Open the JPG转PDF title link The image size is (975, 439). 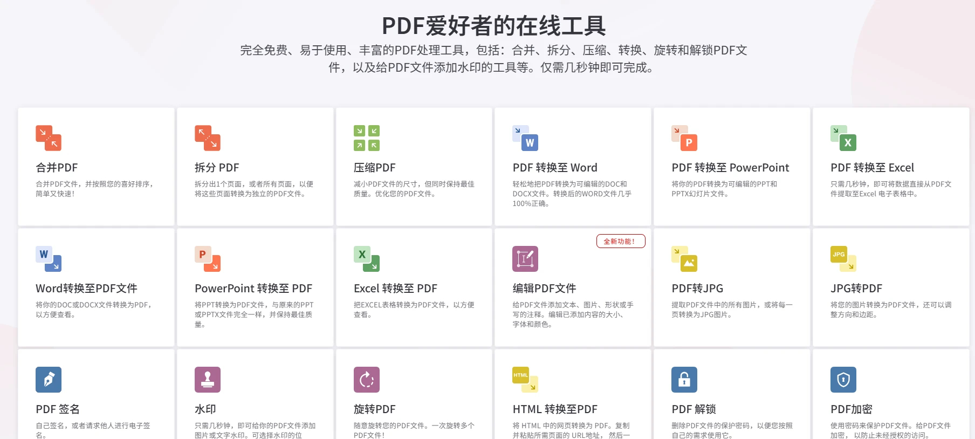pos(856,289)
